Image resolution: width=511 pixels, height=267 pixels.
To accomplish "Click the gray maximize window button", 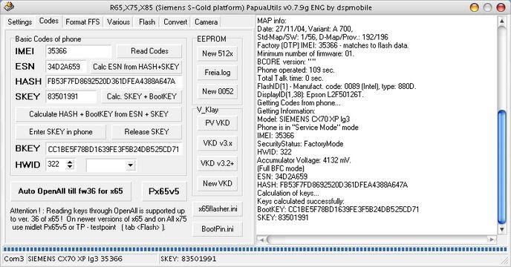I will pos(487,7).
